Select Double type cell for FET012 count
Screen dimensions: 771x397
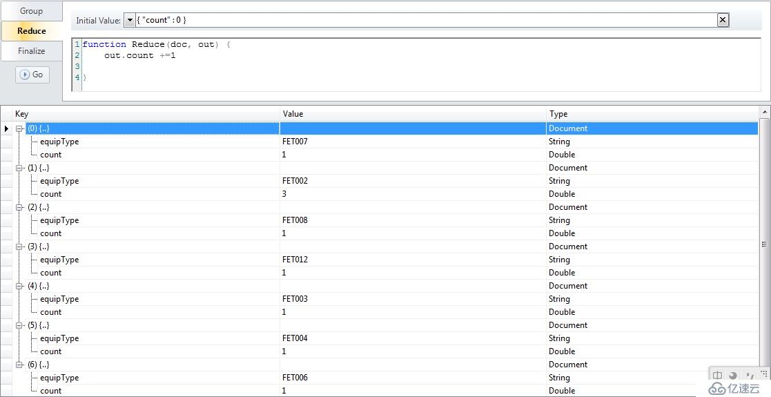click(x=652, y=273)
